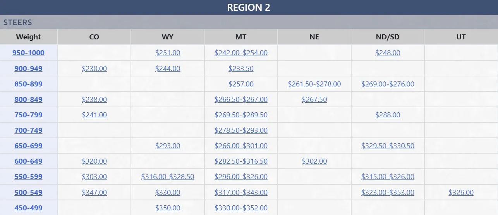Viewport: 498px width, 215px height.
Task: Click Colorado $230.00 price link
Action: [x=94, y=69]
